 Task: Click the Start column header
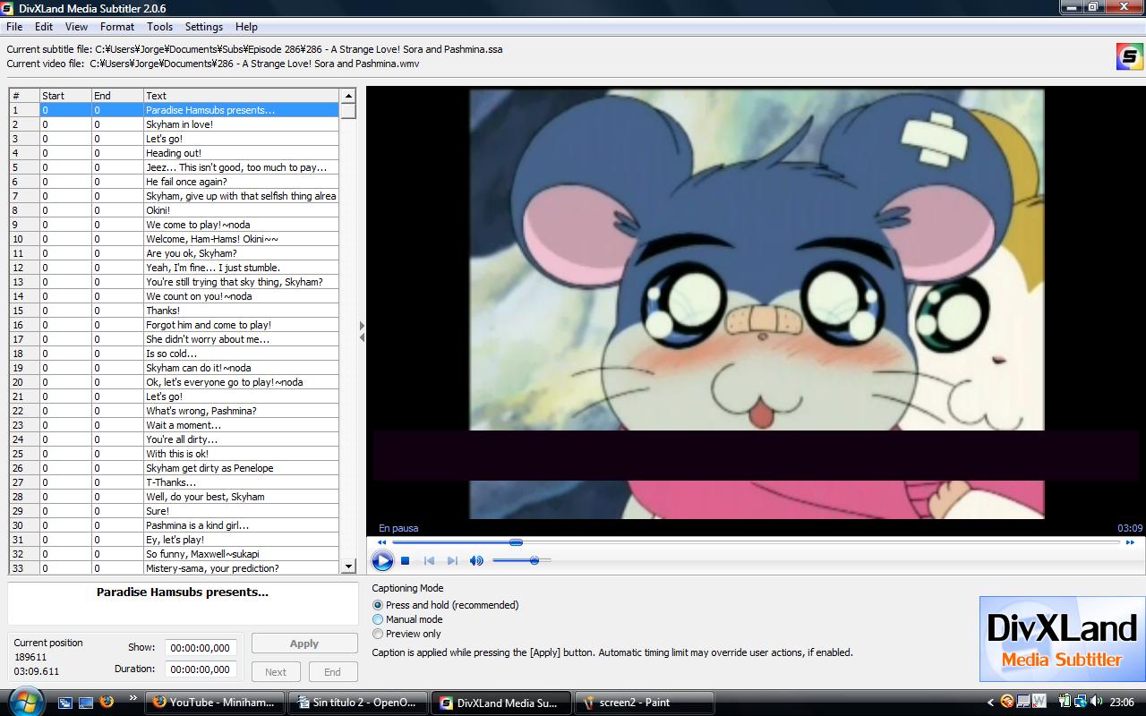65,96
